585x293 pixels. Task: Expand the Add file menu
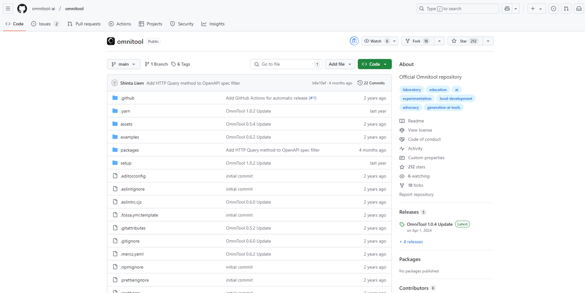340,64
